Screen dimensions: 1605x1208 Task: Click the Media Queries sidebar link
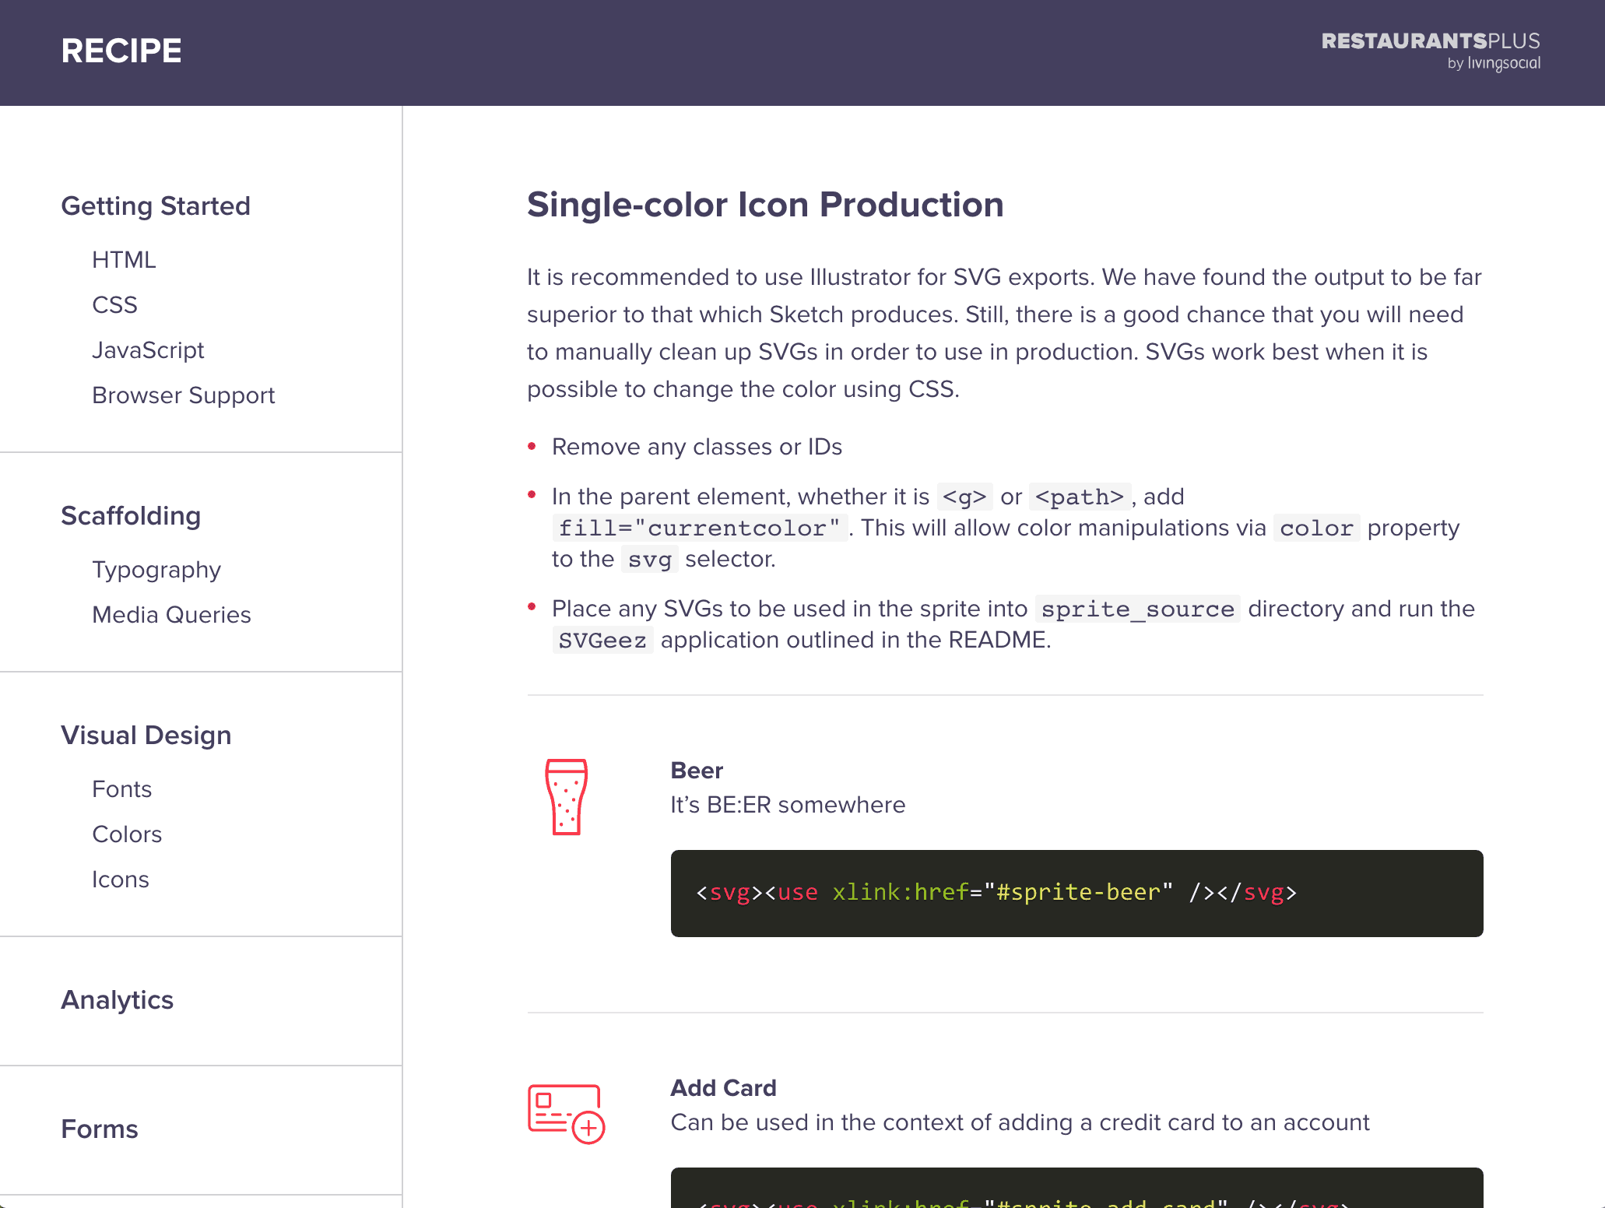point(171,614)
